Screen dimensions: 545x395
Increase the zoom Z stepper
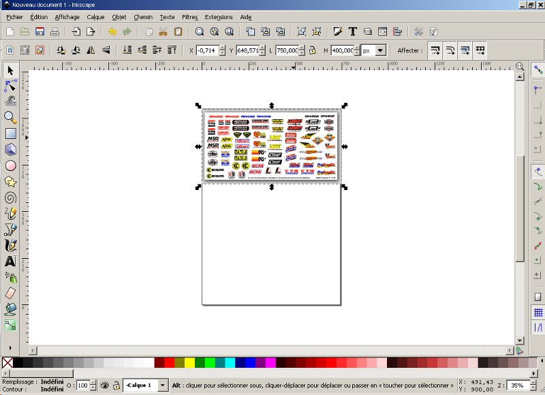click(x=532, y=383)
